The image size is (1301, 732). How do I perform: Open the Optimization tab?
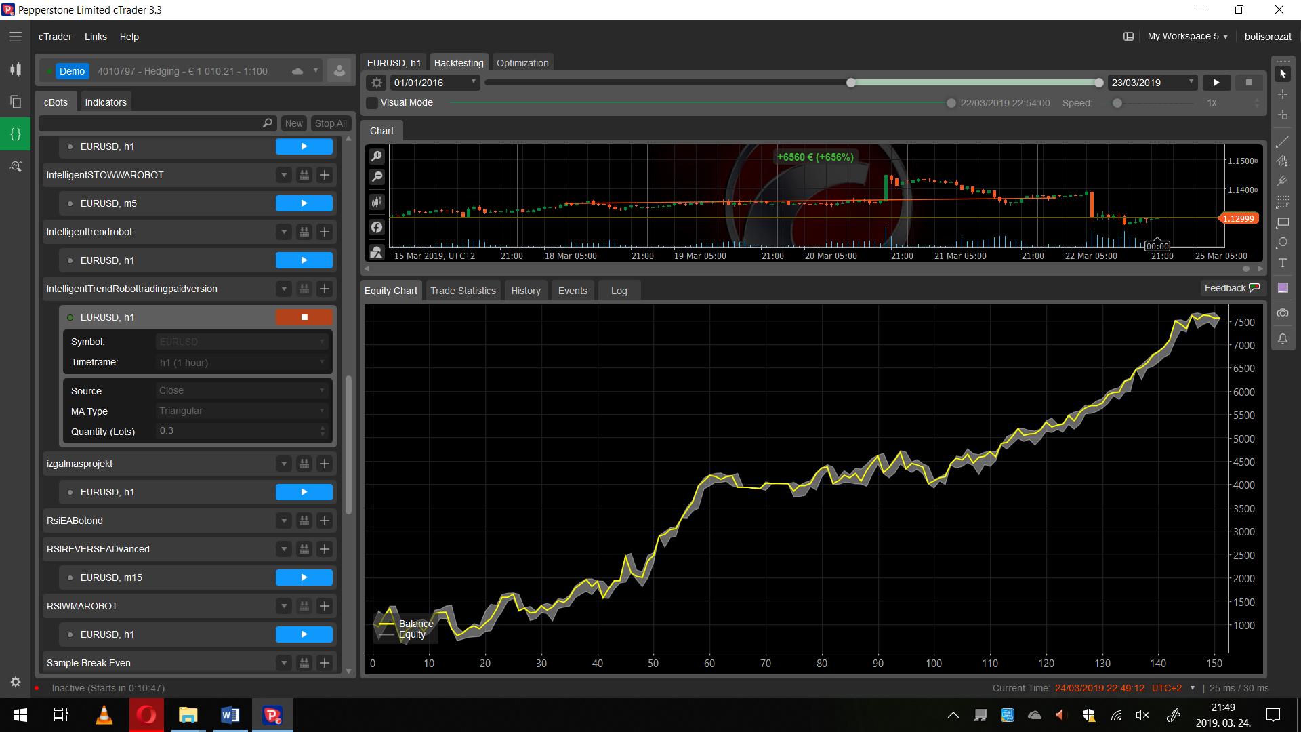point(522,63)
